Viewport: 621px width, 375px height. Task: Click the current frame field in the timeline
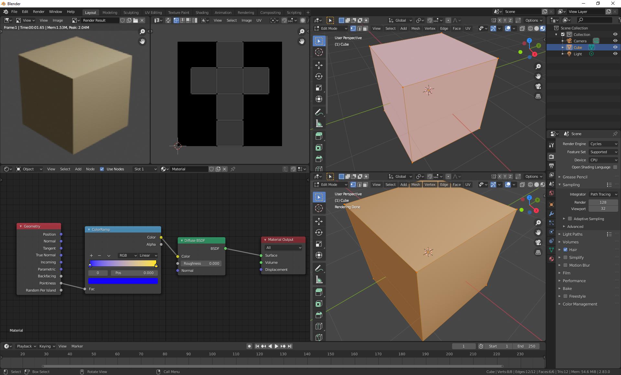click(464, 346)
